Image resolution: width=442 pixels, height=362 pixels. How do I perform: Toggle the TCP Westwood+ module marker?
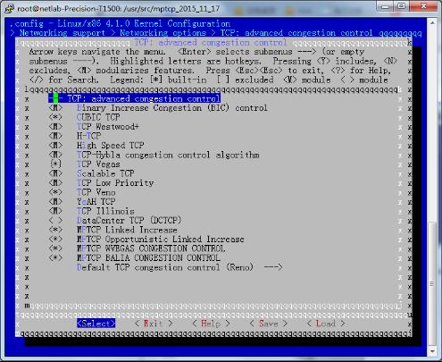click(55, 127)
